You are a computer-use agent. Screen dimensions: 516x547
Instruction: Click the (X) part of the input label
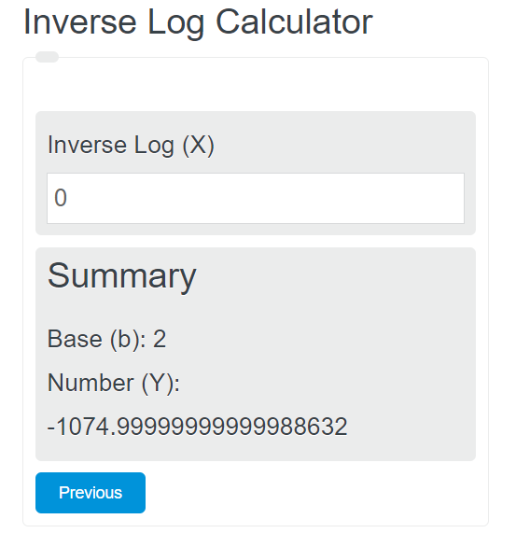click(199, 146)
